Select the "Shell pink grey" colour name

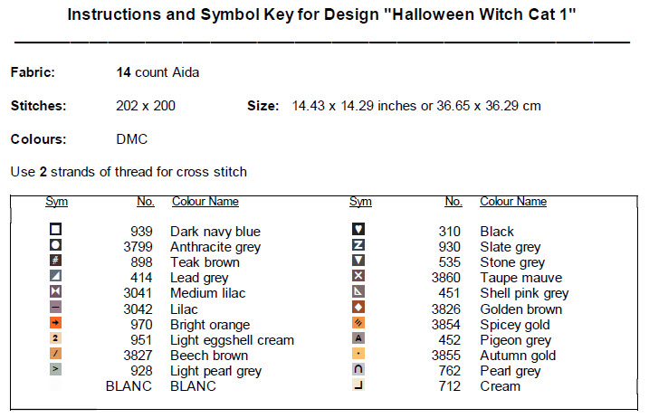click(x=524, y=293)
